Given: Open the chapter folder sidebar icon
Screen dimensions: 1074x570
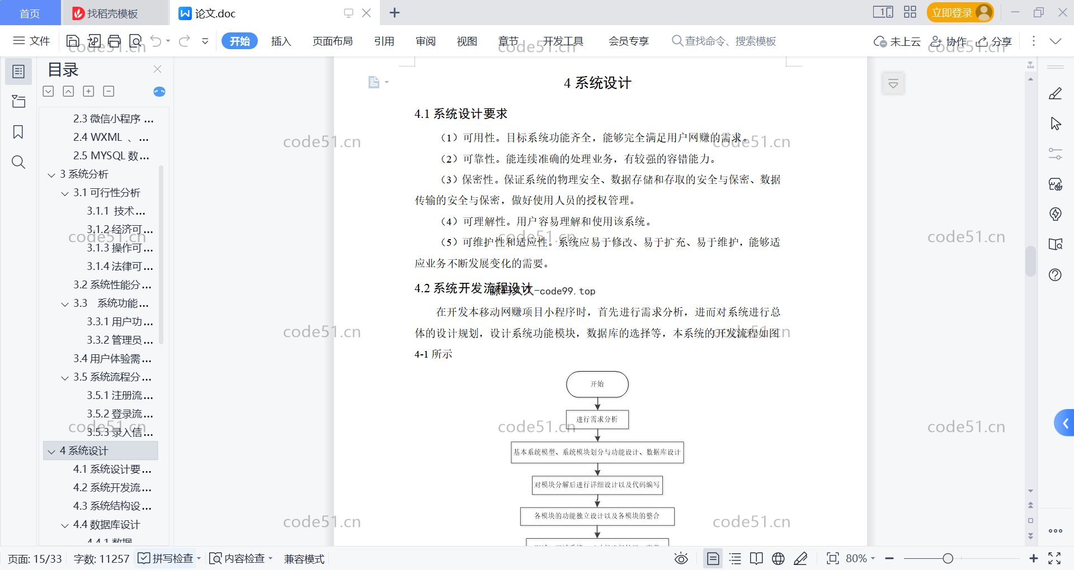Looking at the screenshot, I should (18, 101).
